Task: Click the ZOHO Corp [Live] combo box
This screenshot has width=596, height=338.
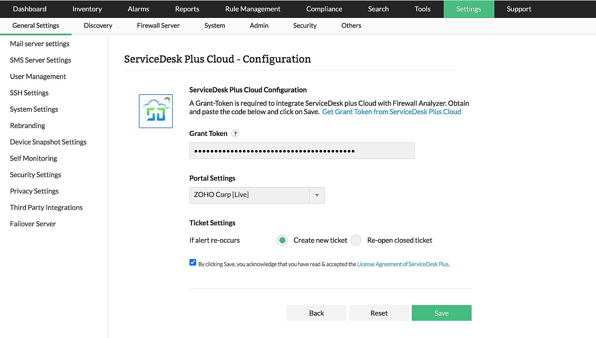Action: coord(249,195)
